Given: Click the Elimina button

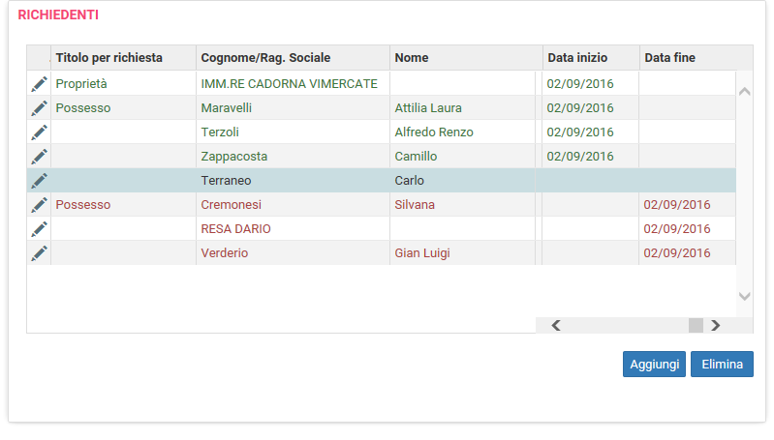Looking at the screenshot, I should pos(722,365).
